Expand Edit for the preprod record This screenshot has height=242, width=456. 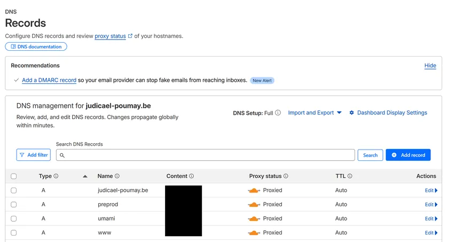(x=431, y=205)
